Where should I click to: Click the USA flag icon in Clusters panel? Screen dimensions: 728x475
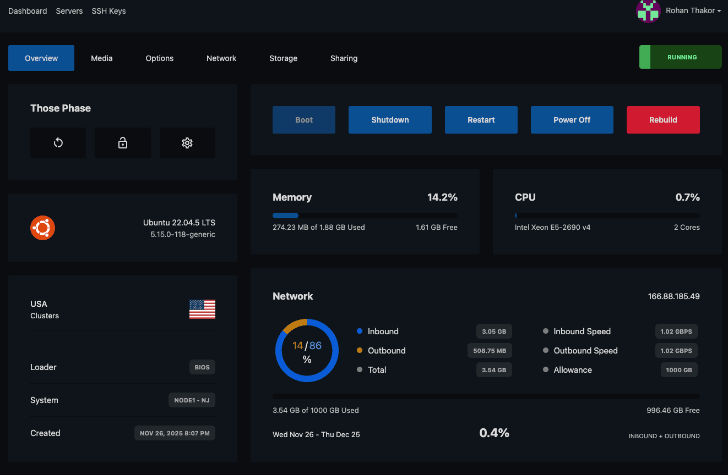coord(202,309)
